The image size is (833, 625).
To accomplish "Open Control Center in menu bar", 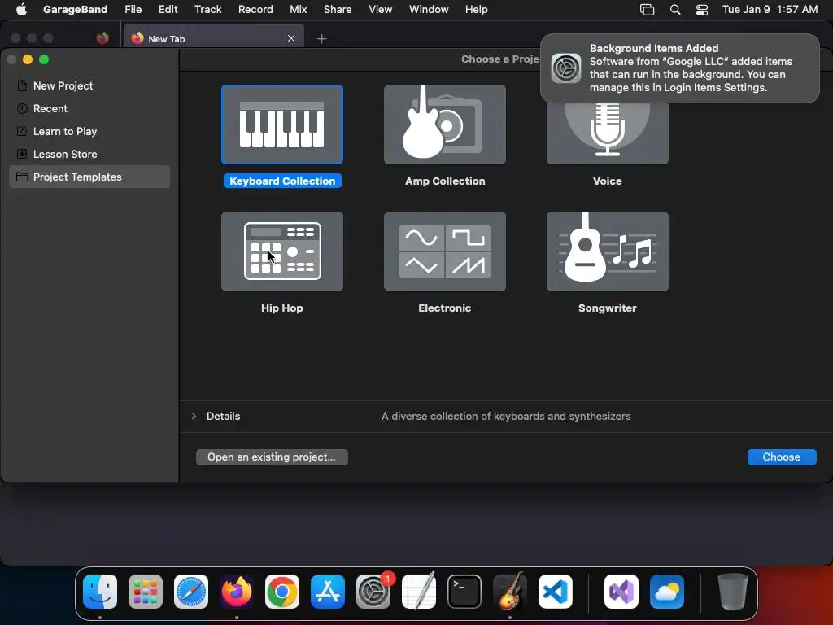I will [x=702, y=10].
